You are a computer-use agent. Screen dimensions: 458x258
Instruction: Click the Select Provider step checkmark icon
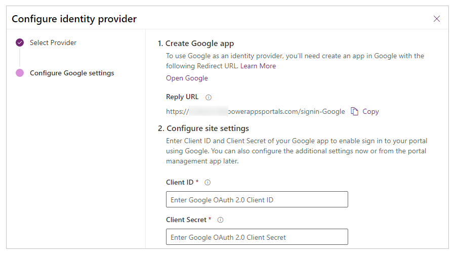pos(20,42)
